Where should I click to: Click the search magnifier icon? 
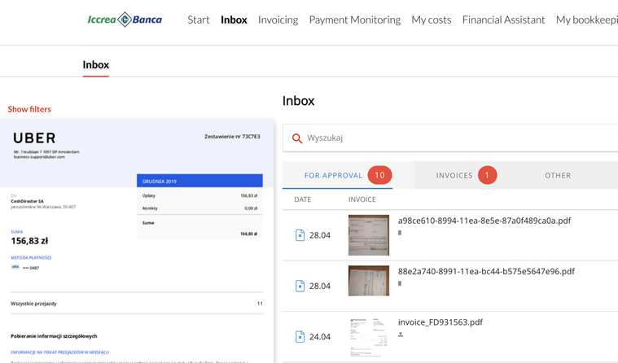pyautogui.click(x=297, y=138)
